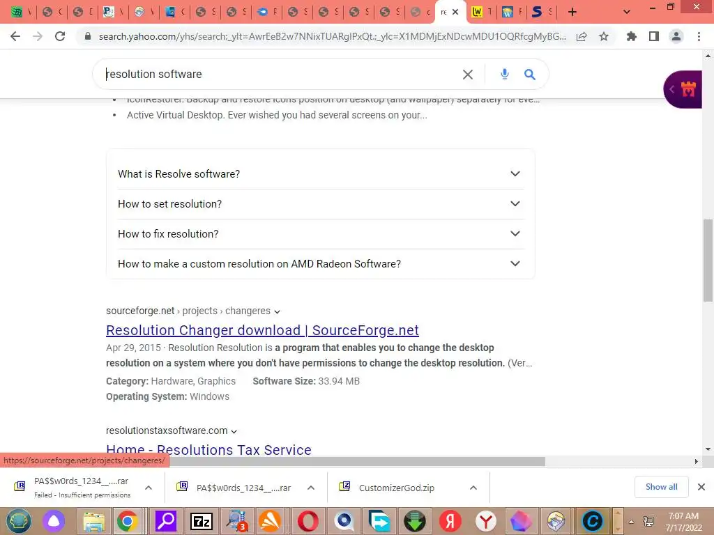Open options for CustomizerGod.zip download
The image size is (714, 535).
click(x=473, y=488)
